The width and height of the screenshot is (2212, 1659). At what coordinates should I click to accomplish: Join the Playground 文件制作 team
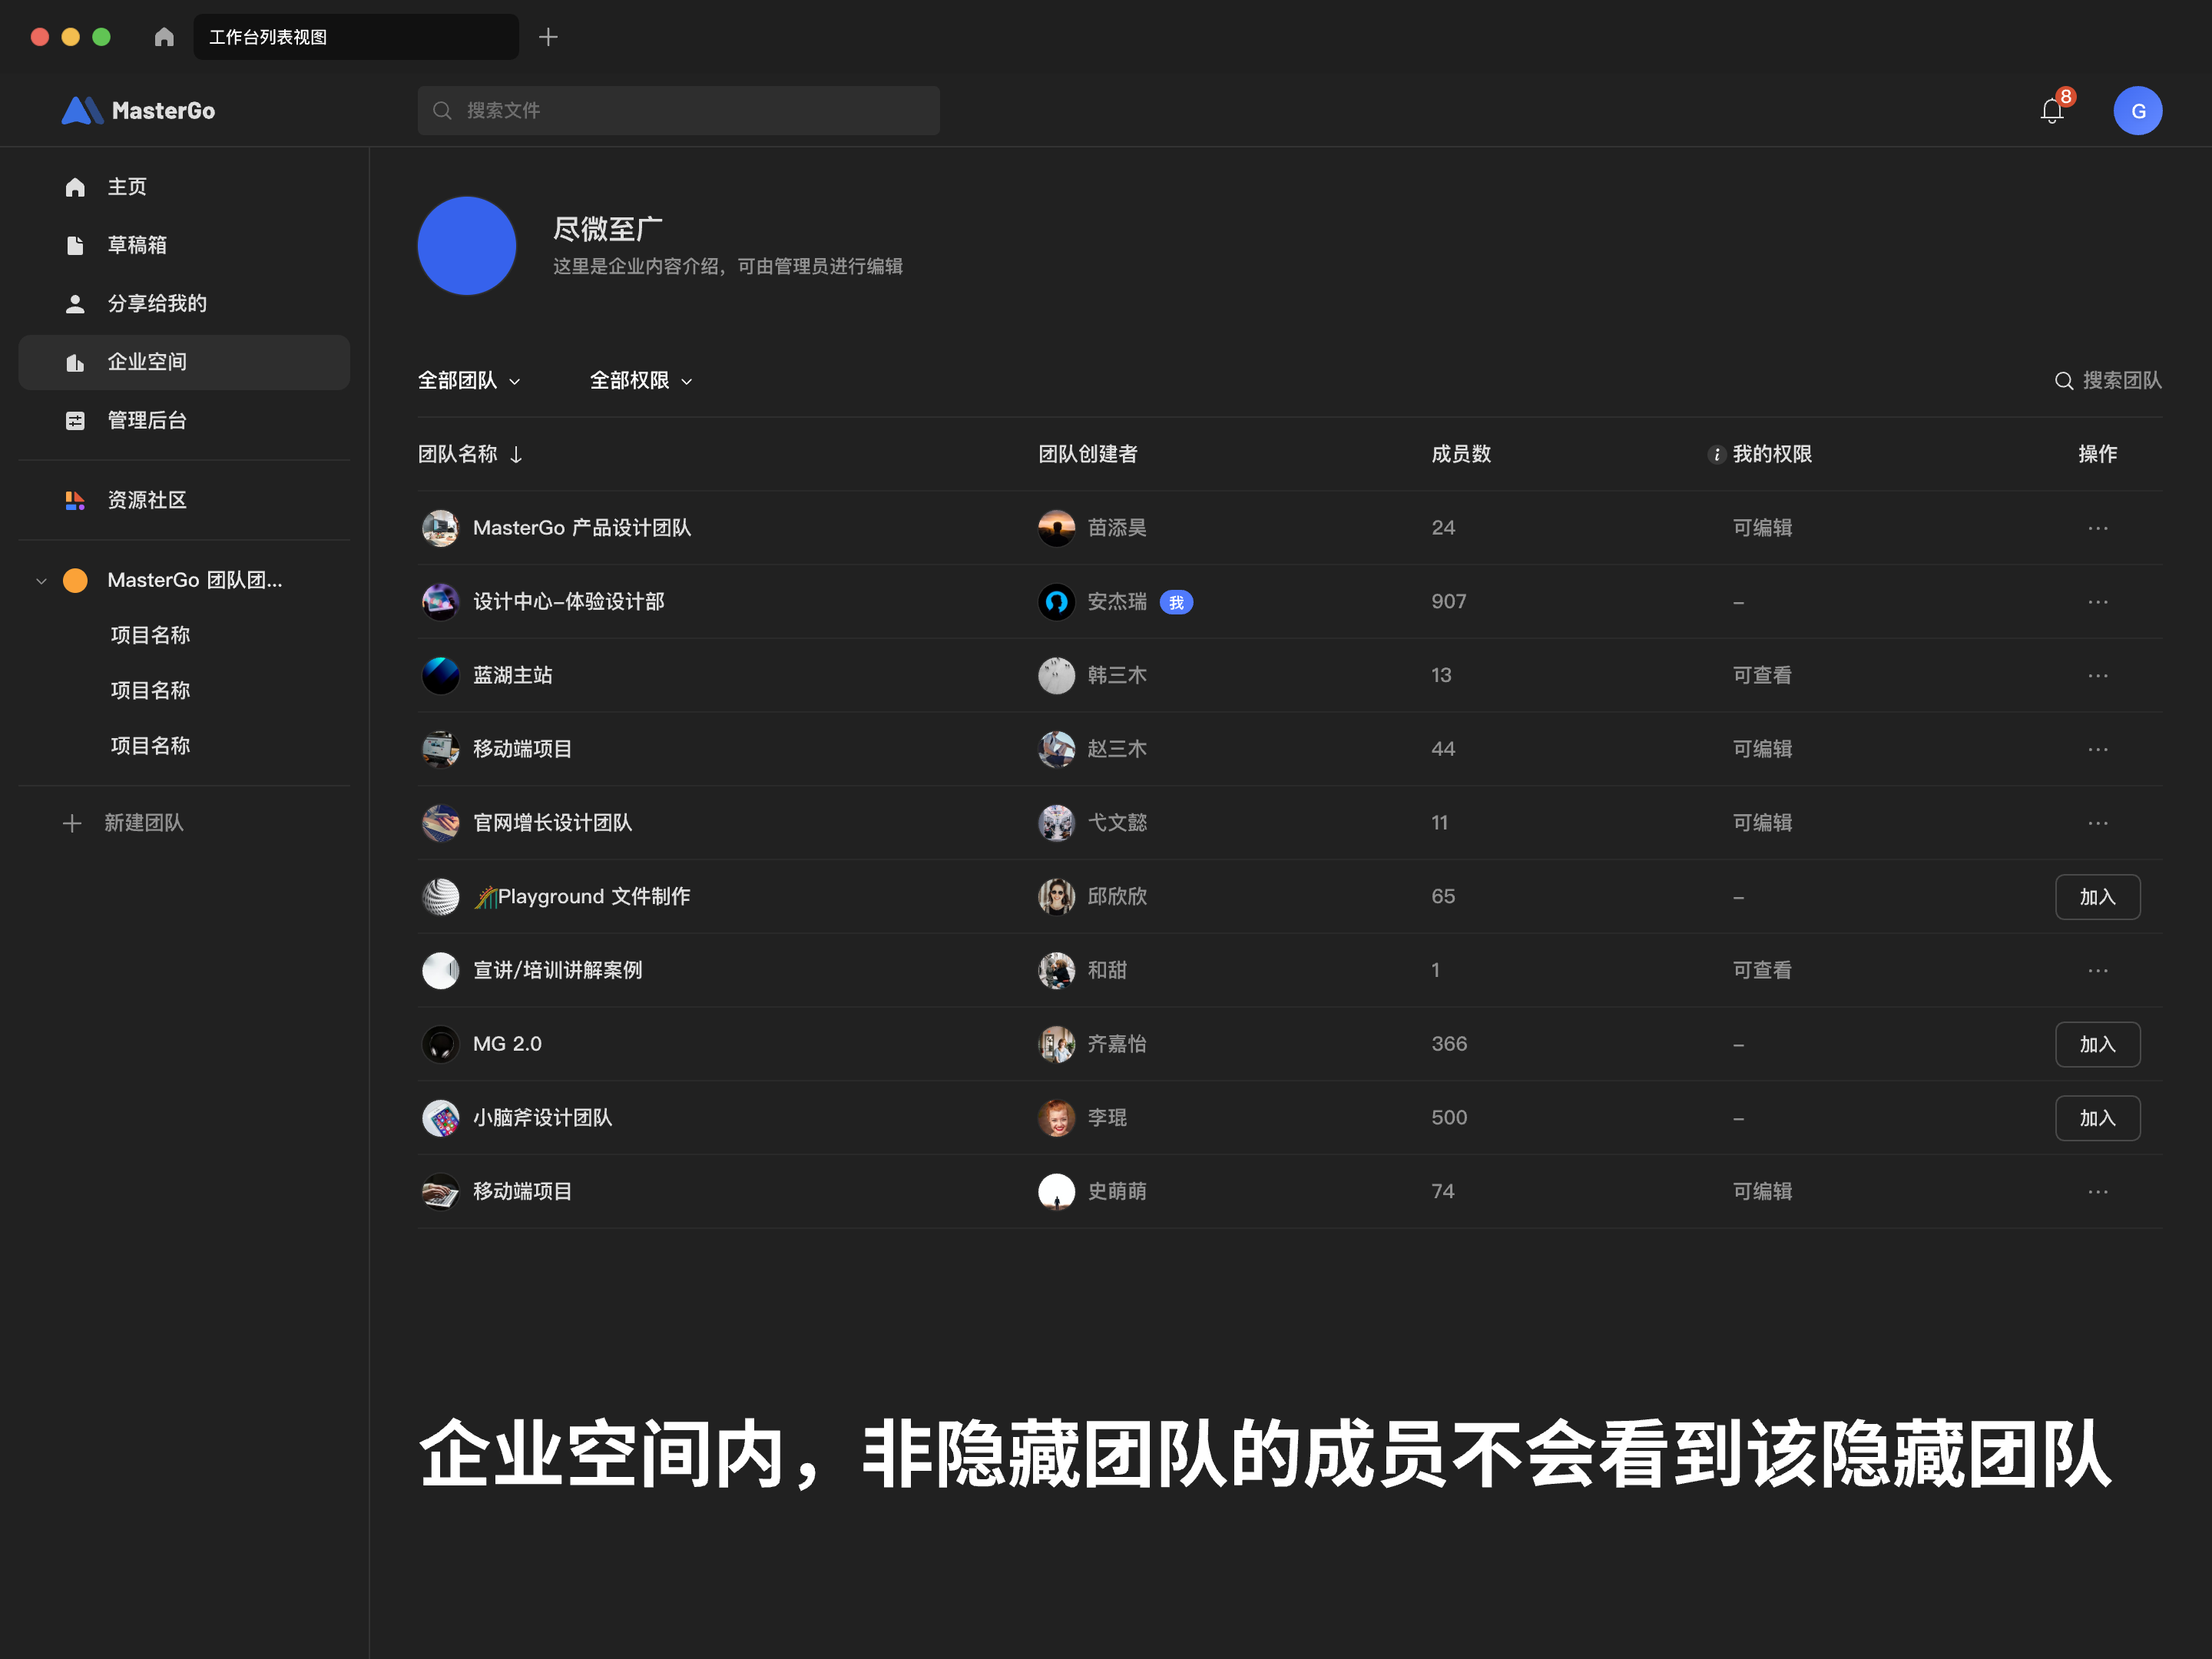(x=2097, y=897)
